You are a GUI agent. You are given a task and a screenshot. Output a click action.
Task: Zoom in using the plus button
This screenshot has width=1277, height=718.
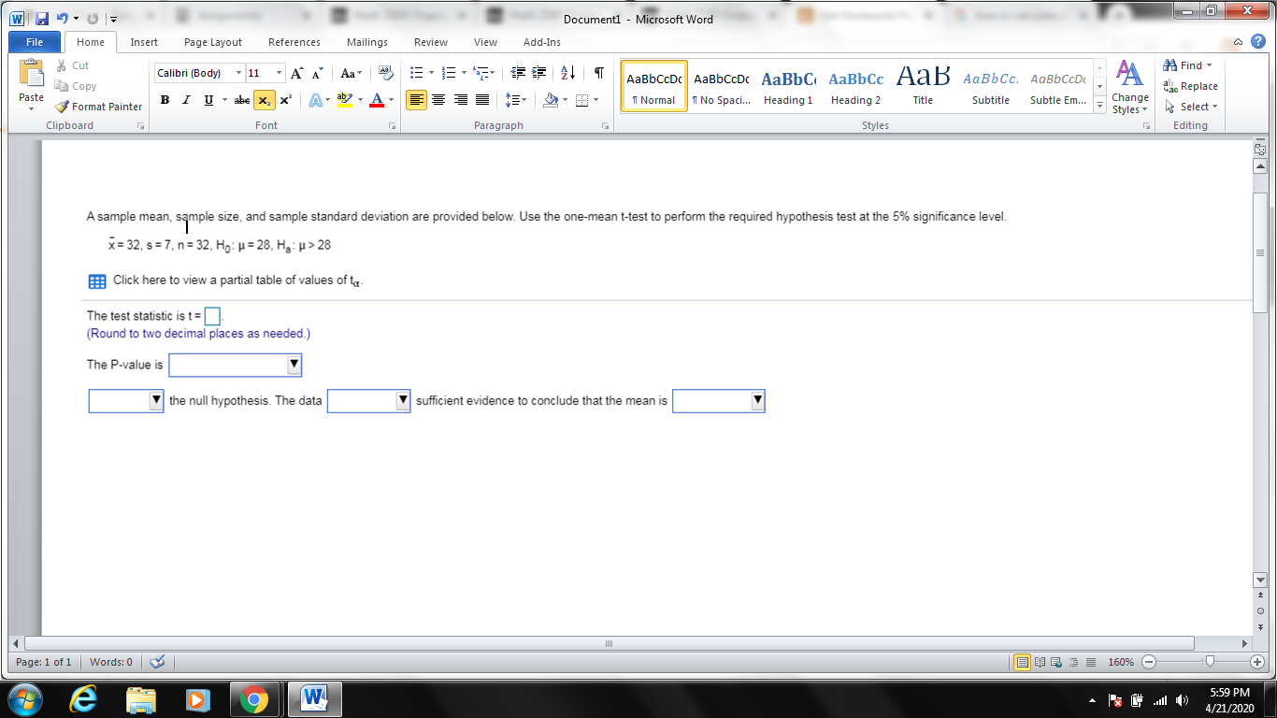[x=1259, y=662]
